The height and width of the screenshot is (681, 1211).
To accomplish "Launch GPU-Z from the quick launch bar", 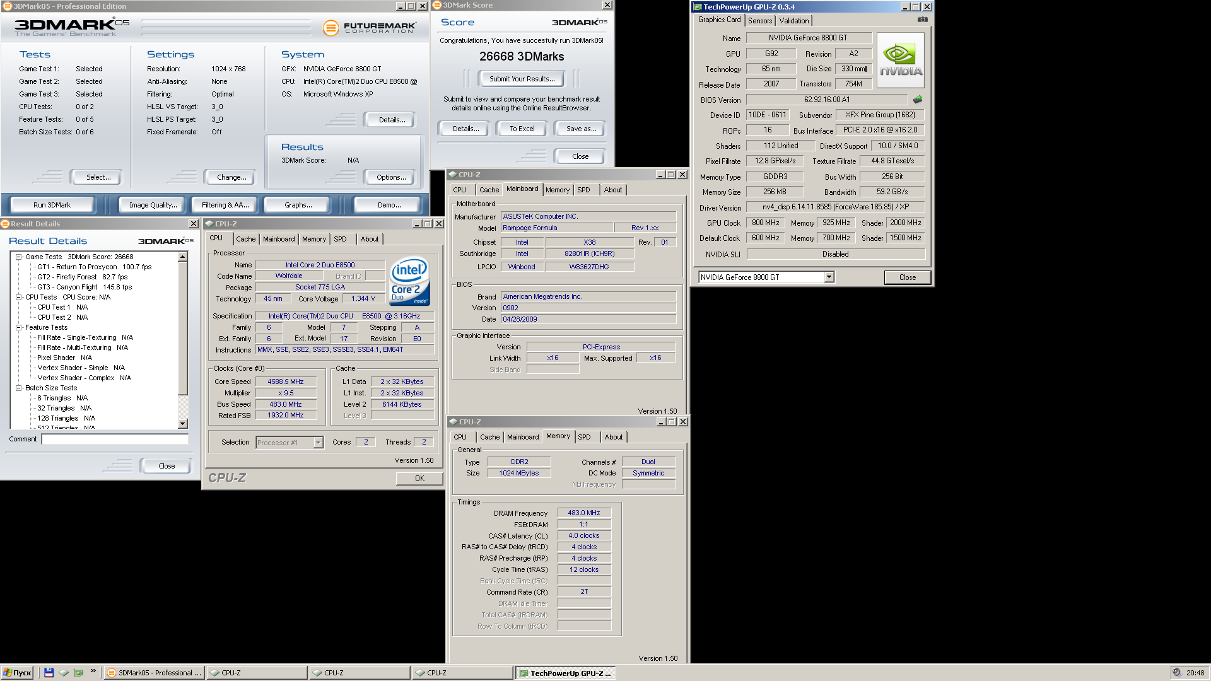I will (x=79, y=672).
